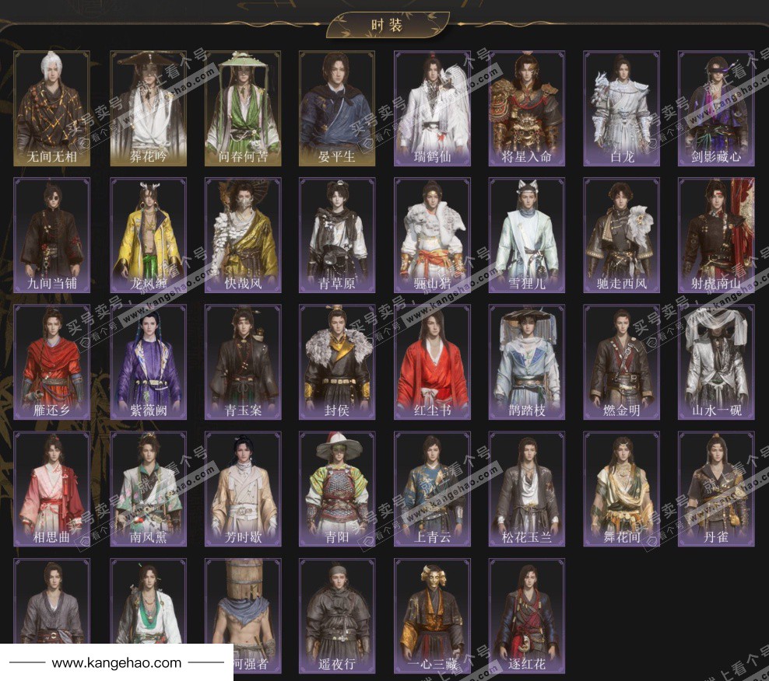Image resolution: width=769 pixels, height=681 pixels.
Task: Choose the 龙凤缠 yellow robe costume
Action: [148, 235]
